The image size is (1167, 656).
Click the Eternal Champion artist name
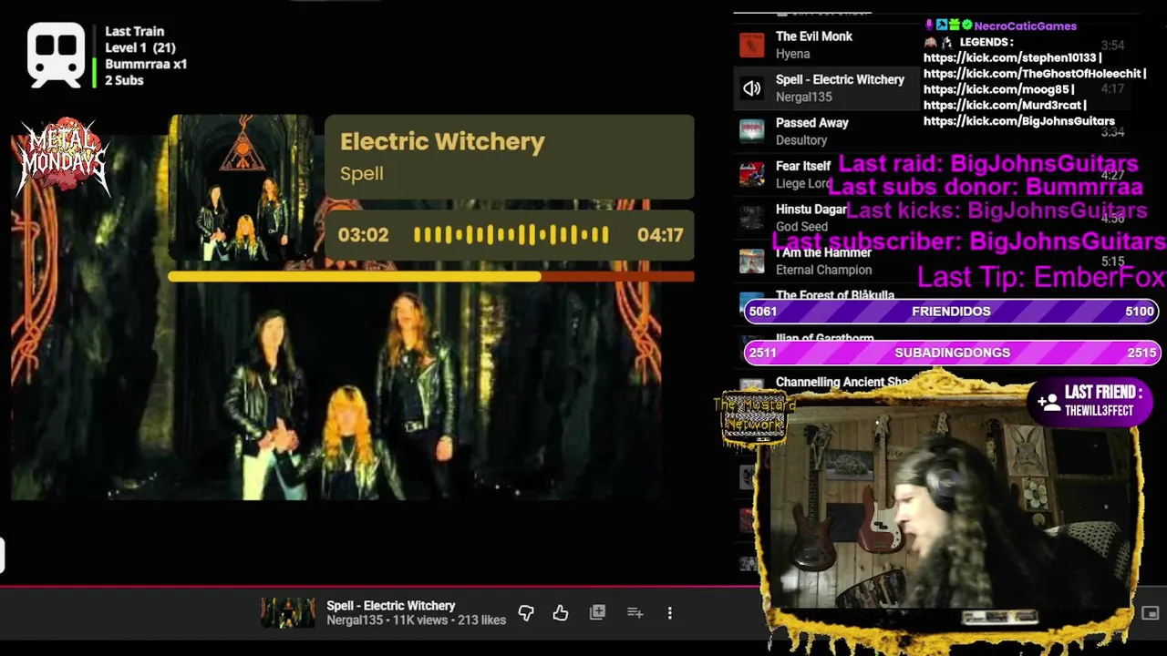(x=823, y=270)
